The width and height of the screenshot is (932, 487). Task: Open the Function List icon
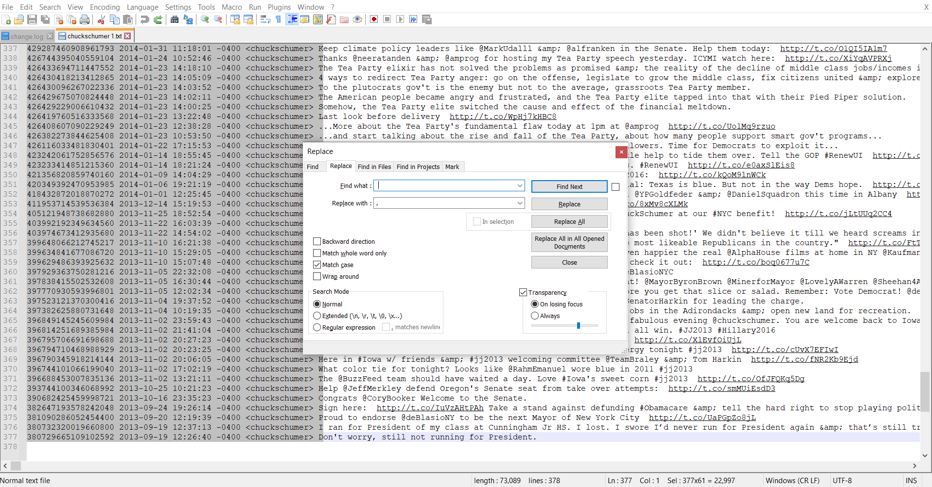[x=331, y=19]
